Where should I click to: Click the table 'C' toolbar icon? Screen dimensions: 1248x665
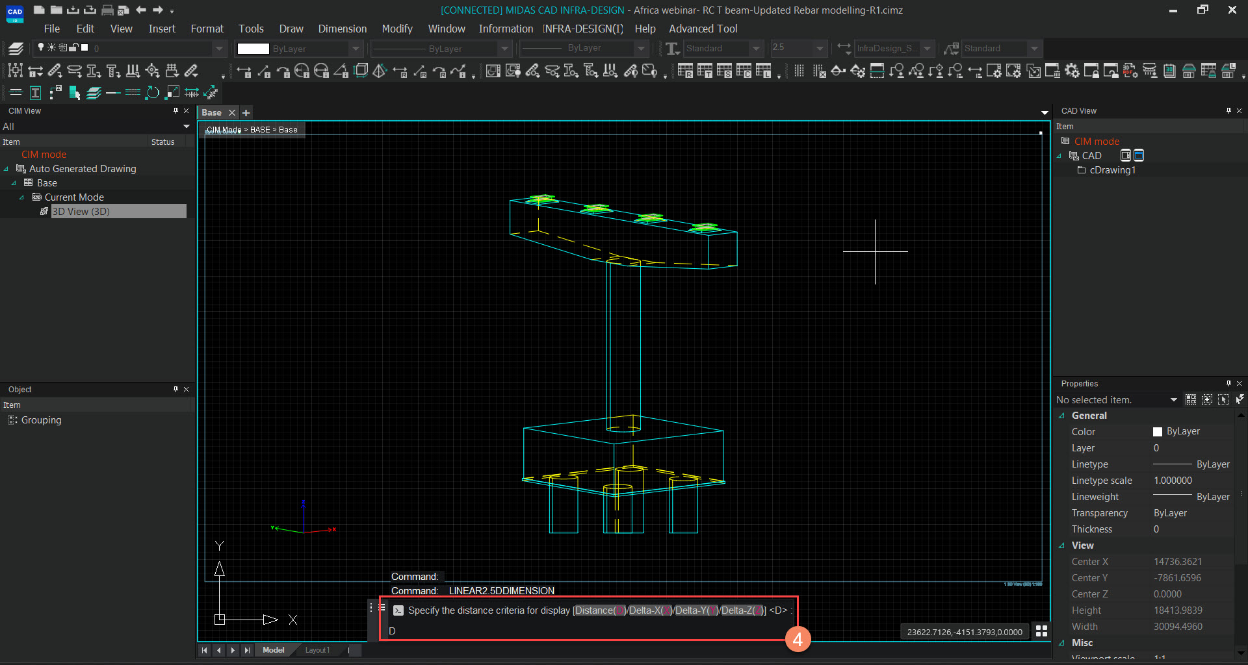tap(744, 71)
